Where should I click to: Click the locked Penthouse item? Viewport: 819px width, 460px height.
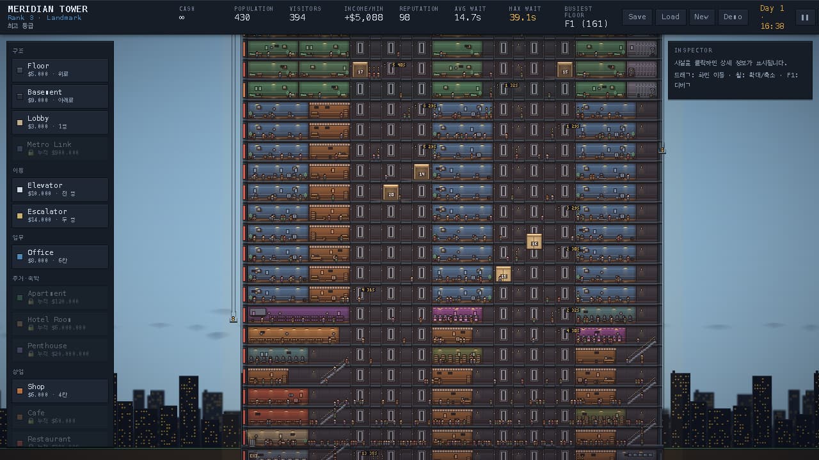click(x=60, y=349)
